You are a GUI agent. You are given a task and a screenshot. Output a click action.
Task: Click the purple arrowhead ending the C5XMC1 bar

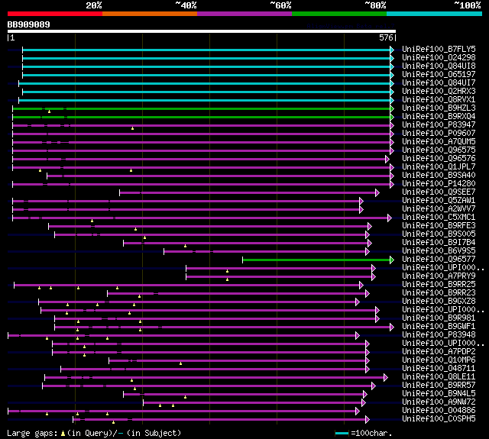390,218
